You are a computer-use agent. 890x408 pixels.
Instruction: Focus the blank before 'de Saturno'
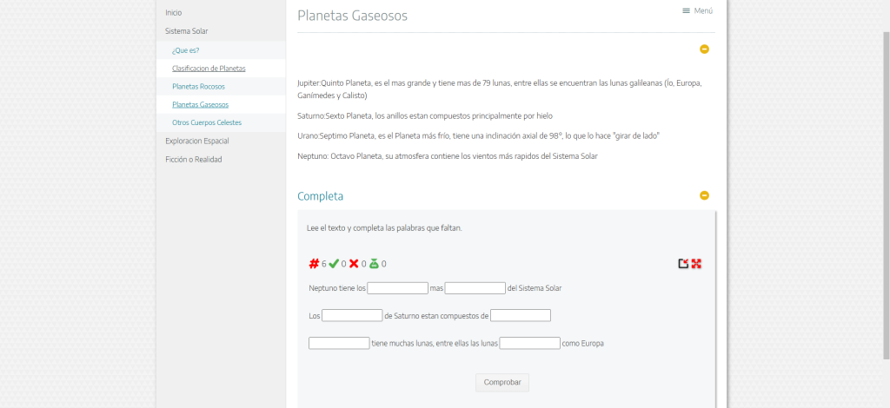[352, 315]
